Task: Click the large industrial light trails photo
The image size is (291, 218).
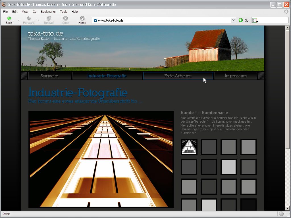Action: coord(101,159)
